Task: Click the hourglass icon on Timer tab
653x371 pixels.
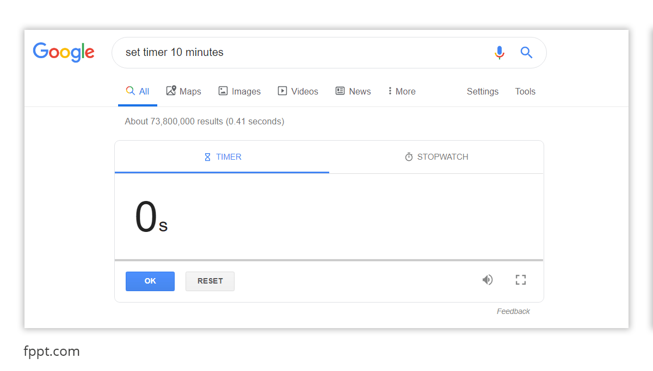Action: [207, 157]
